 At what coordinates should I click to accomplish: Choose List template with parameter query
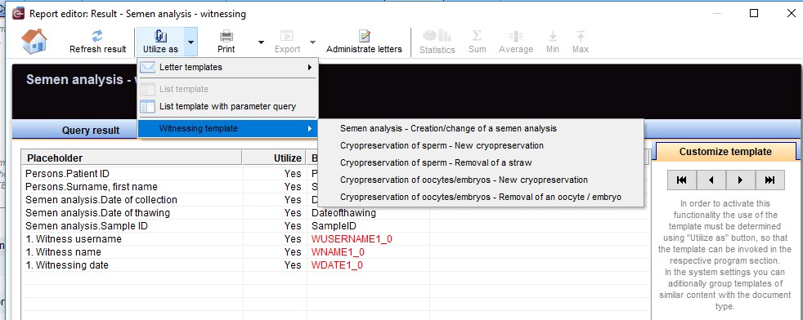coord(228,106)
